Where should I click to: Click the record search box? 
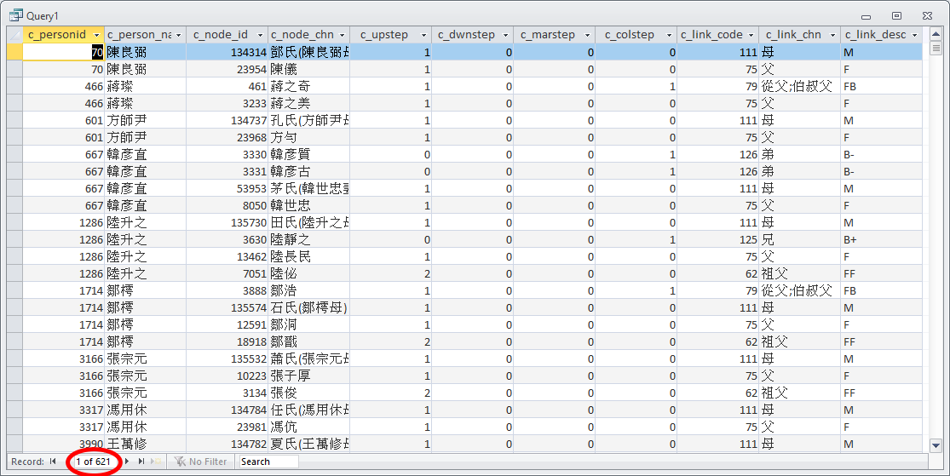click(x=268, y=462)
